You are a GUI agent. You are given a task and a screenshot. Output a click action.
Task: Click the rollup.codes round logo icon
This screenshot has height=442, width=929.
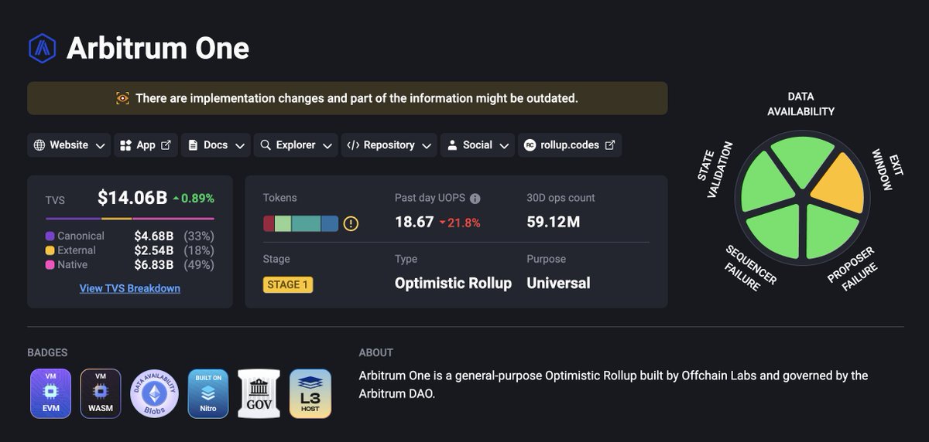pos(530,145)
